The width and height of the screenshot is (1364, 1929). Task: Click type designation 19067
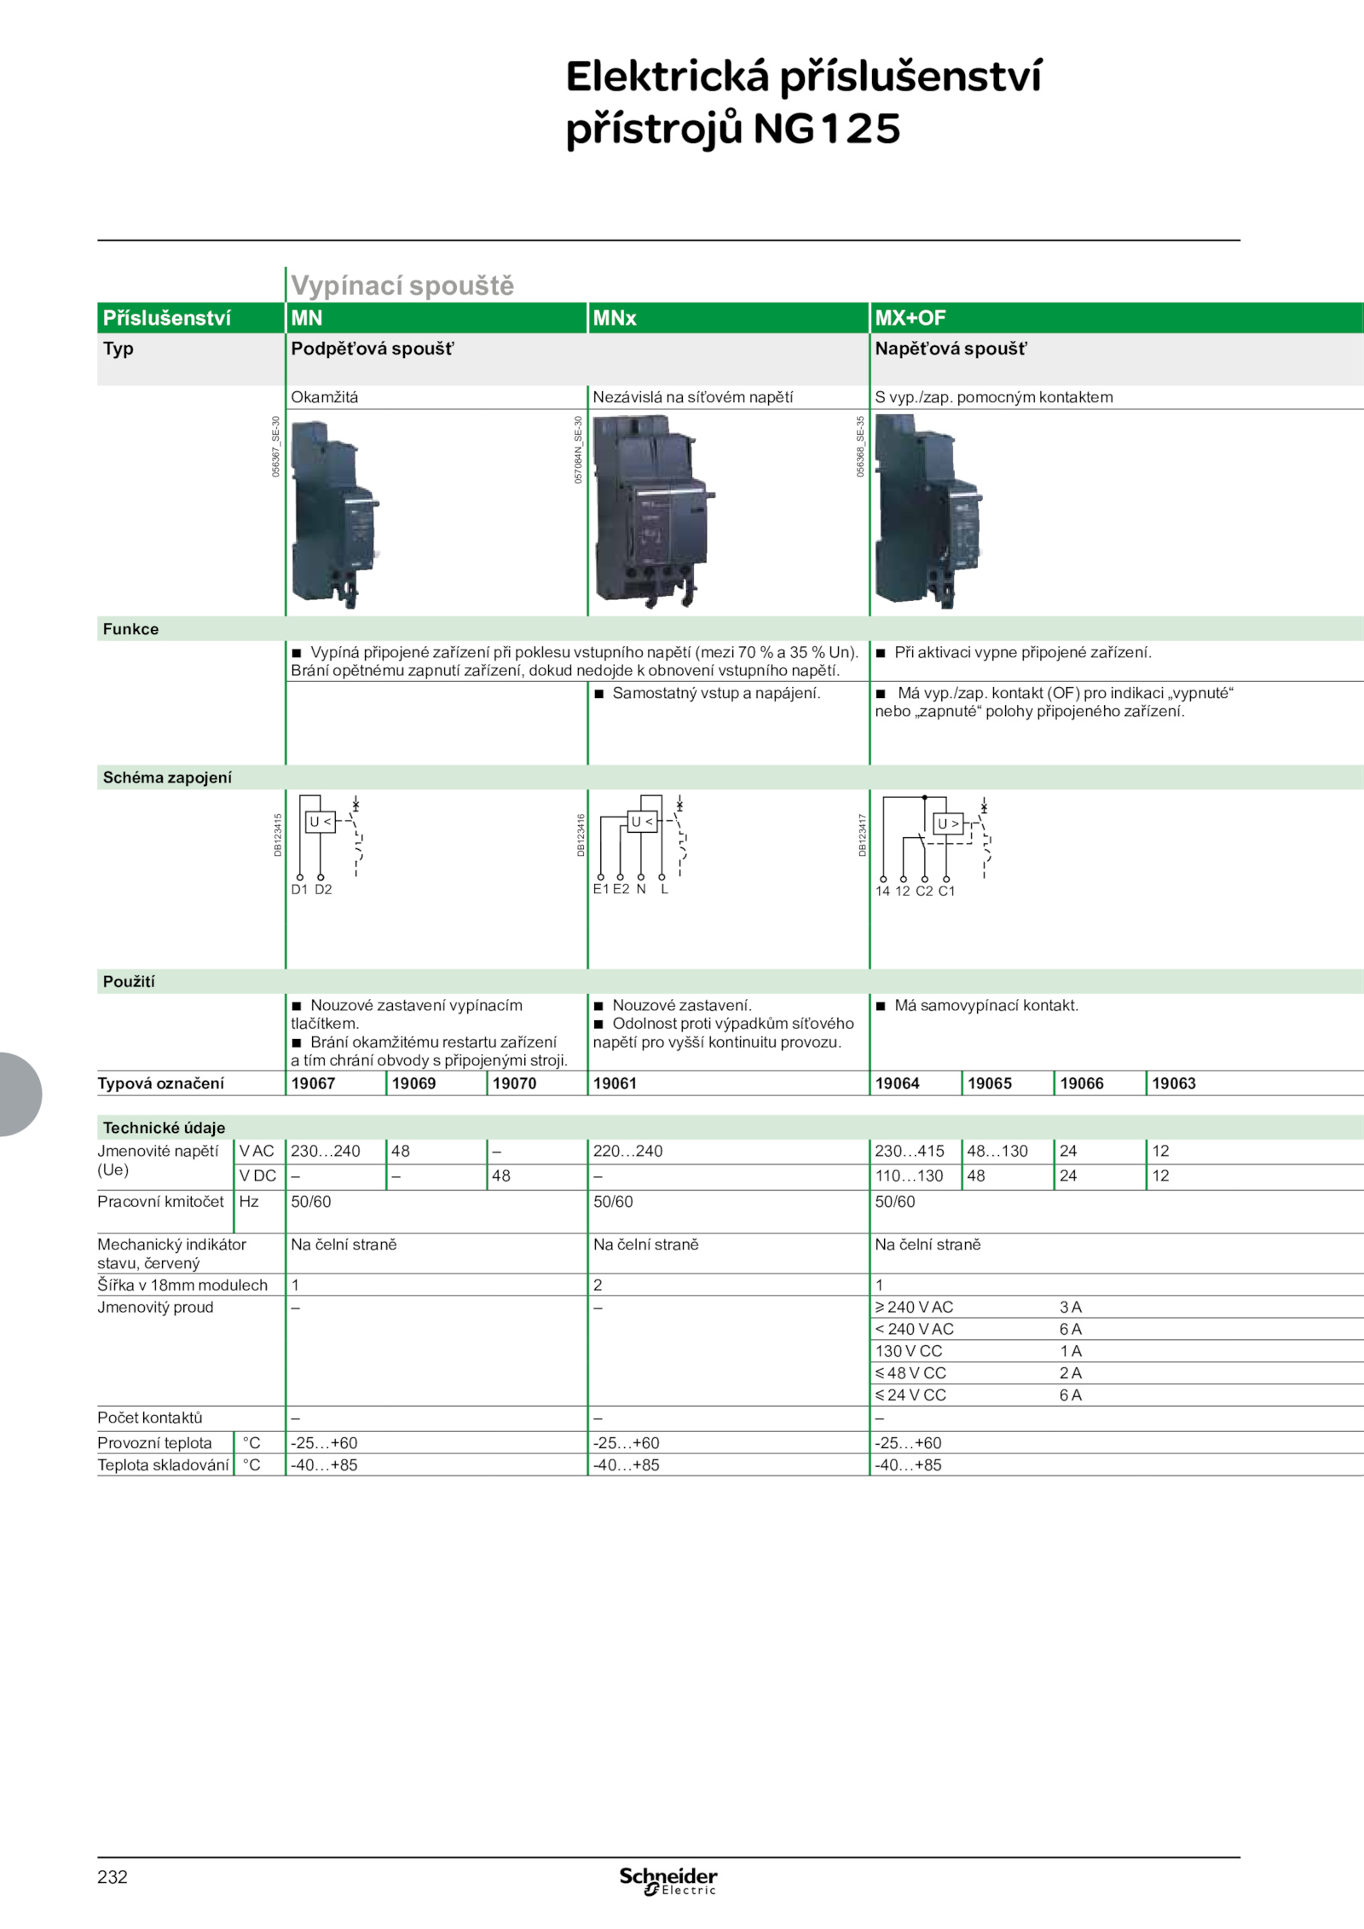pos(313,1083)
